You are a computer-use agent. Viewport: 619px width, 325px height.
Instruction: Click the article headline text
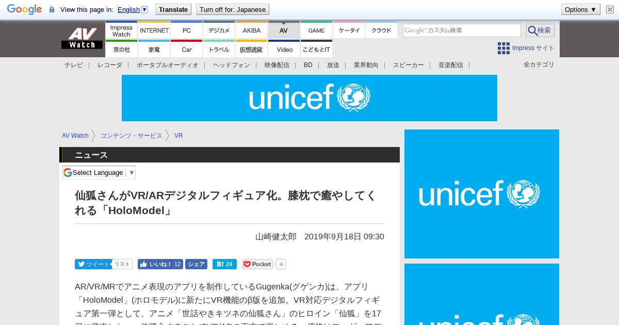click(226, 203)
